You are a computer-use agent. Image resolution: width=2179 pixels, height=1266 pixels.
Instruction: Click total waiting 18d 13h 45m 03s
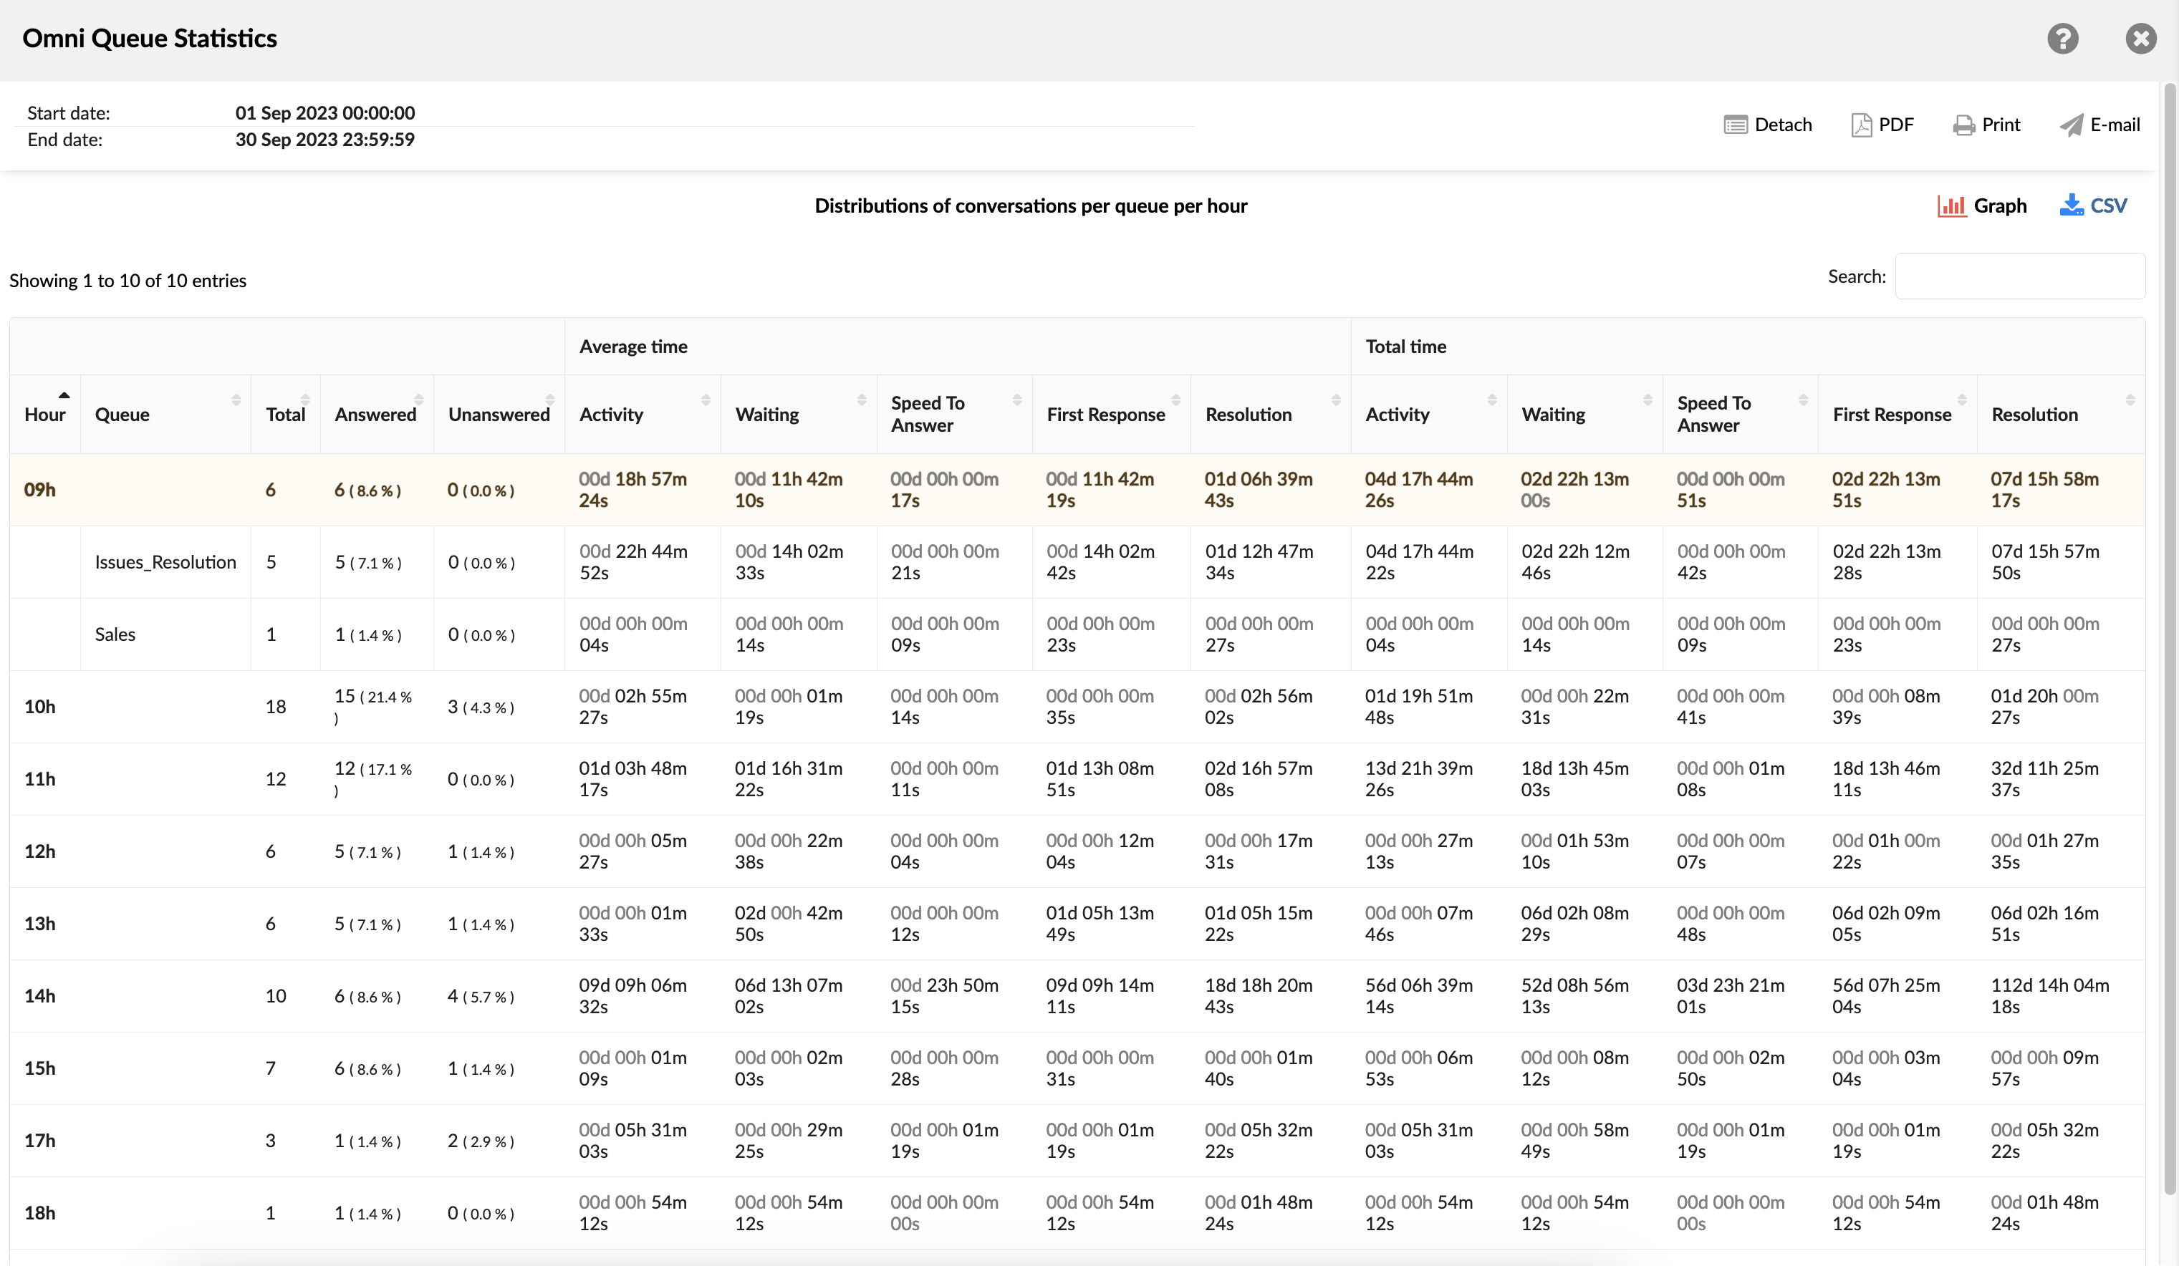(1584, 780)
